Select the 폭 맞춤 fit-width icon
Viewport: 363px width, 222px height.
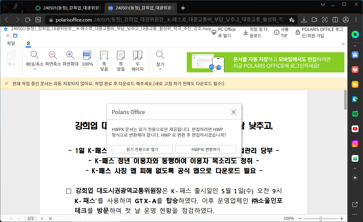pos(104,55)
